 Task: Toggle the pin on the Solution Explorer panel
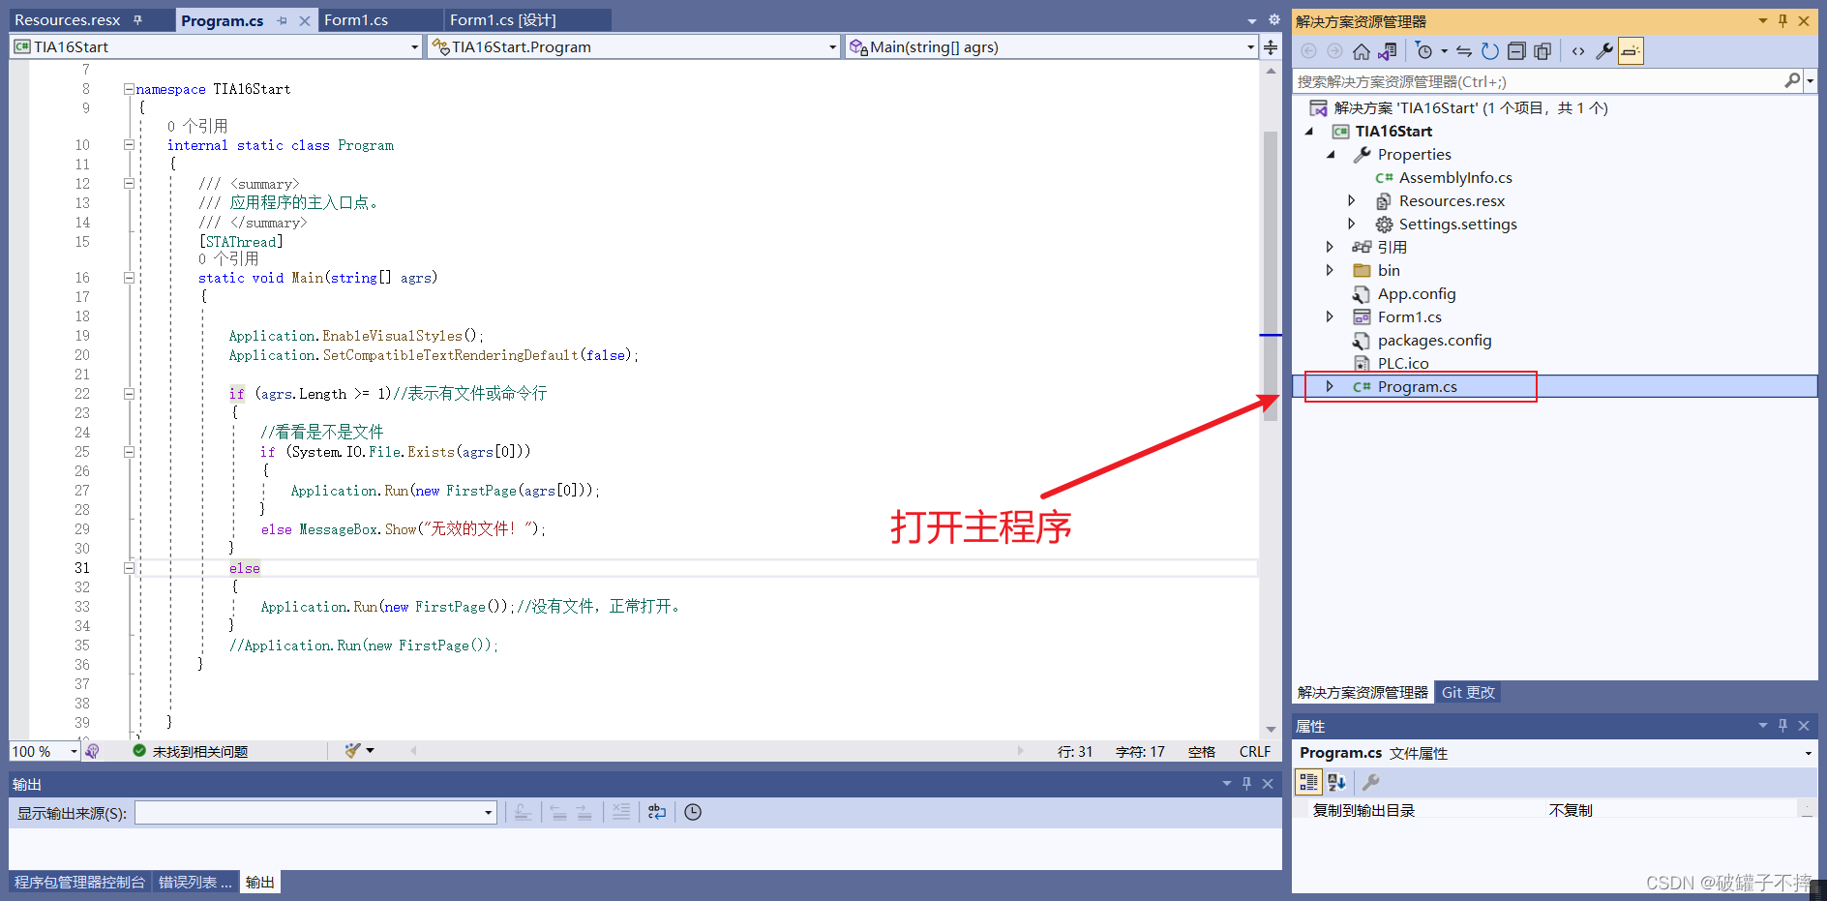click(x=1782, y=20)
